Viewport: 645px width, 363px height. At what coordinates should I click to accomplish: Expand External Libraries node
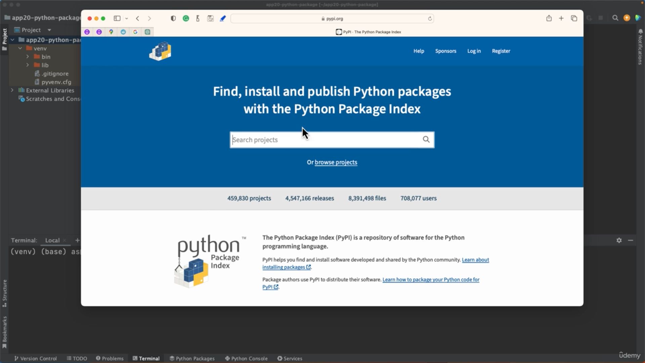[12, 90]
